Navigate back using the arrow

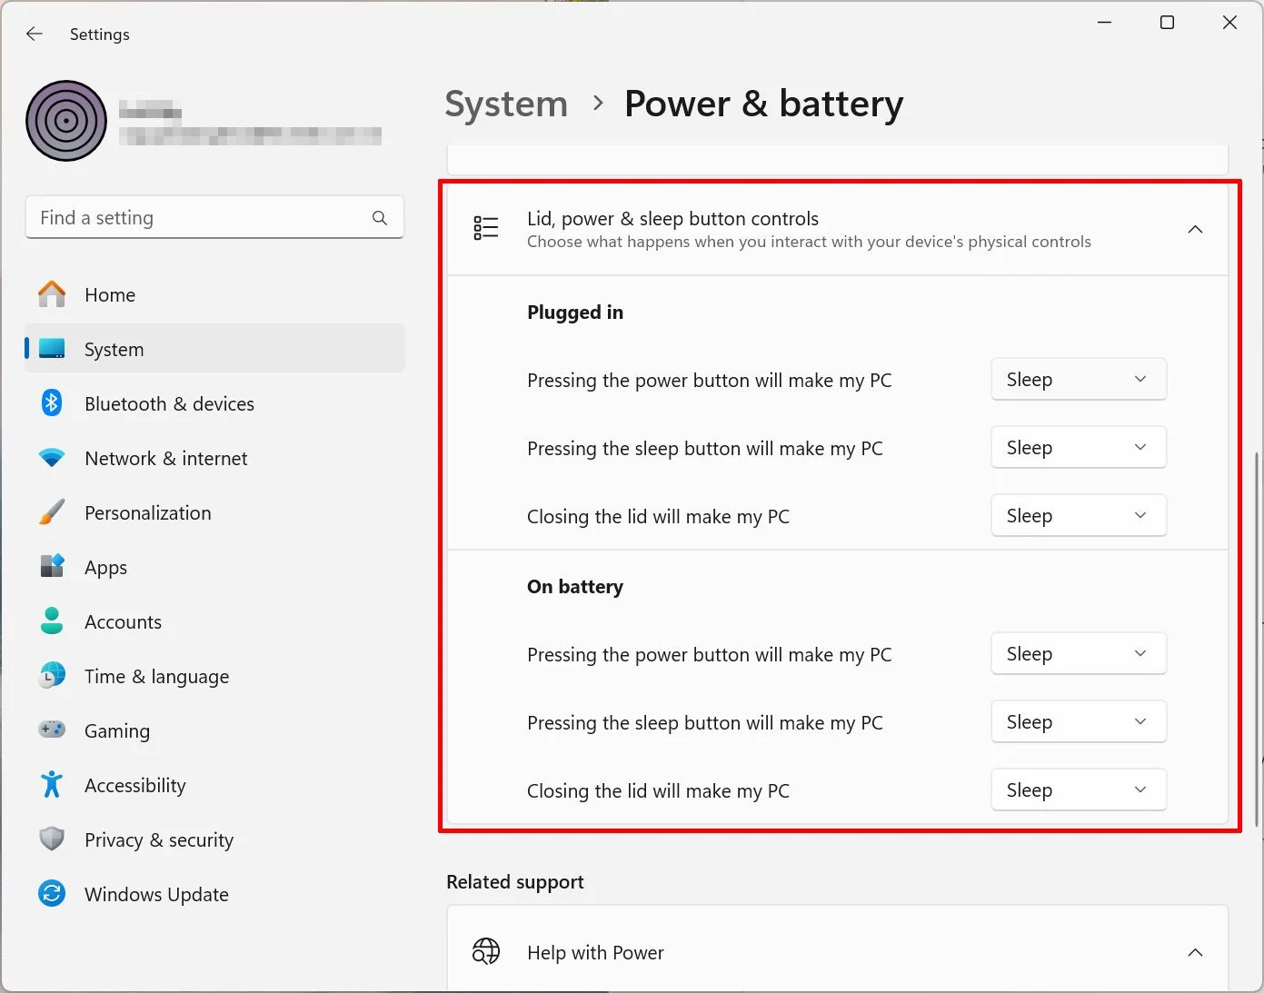[x=34, y=34]
